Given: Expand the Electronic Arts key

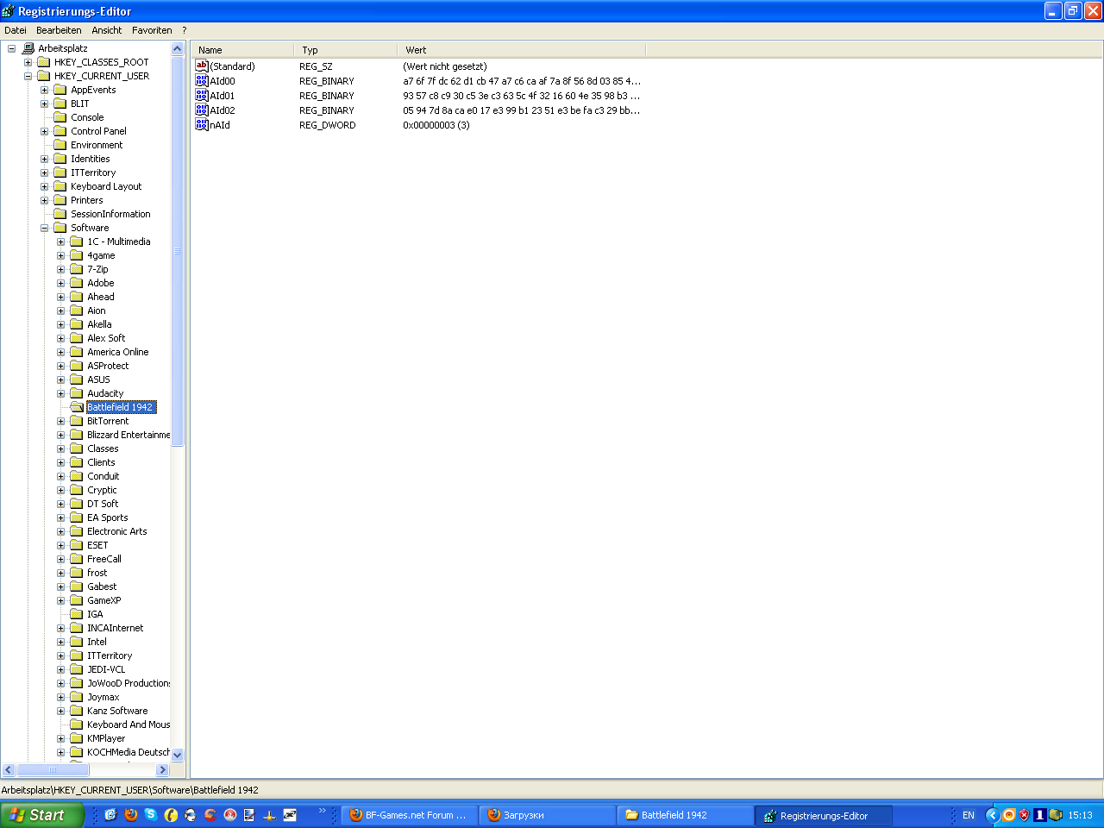Looking at the screenshot, I should coord(60,531).
